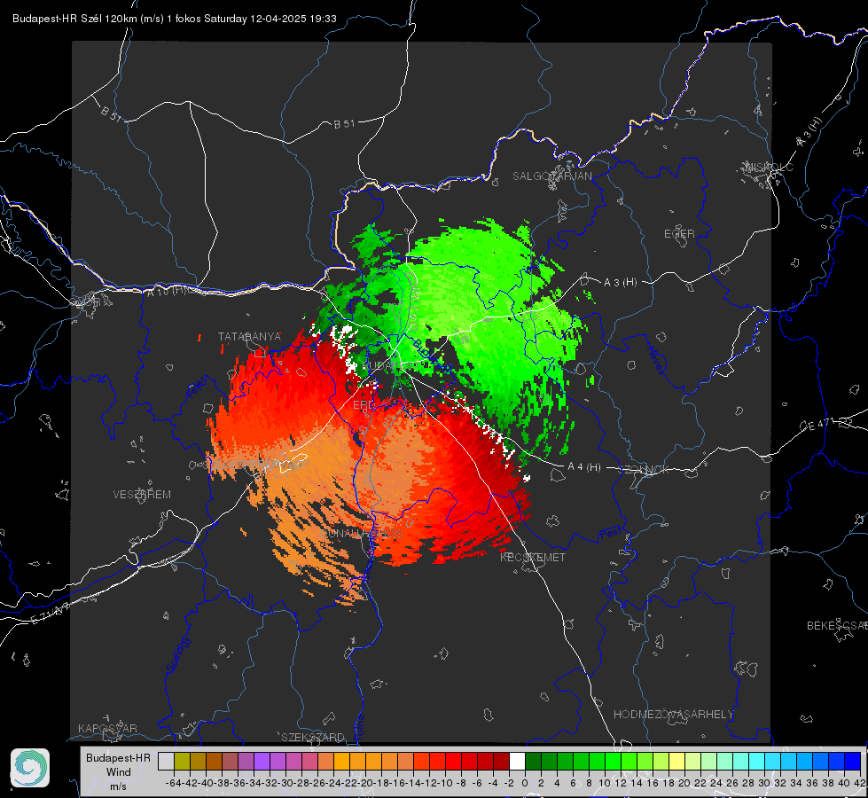Click the '-30' value on the legend

coord(285,783)
